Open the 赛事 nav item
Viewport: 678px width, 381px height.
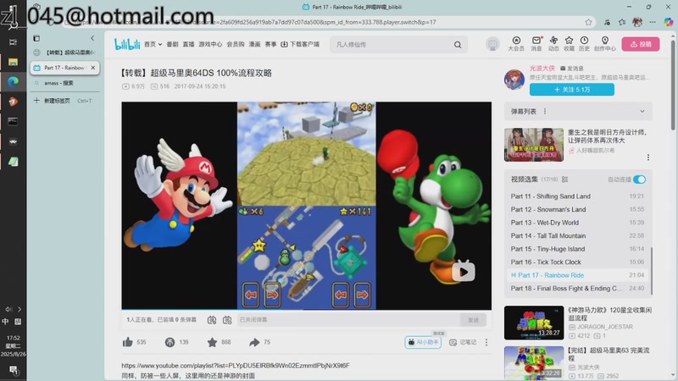pyautogui.click(x=270, y=44)
